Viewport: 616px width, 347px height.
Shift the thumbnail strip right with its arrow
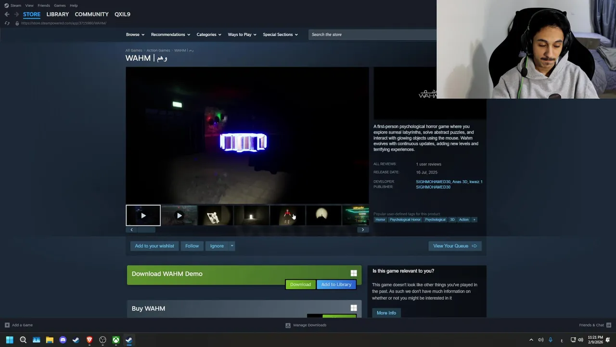click(363, 230)
